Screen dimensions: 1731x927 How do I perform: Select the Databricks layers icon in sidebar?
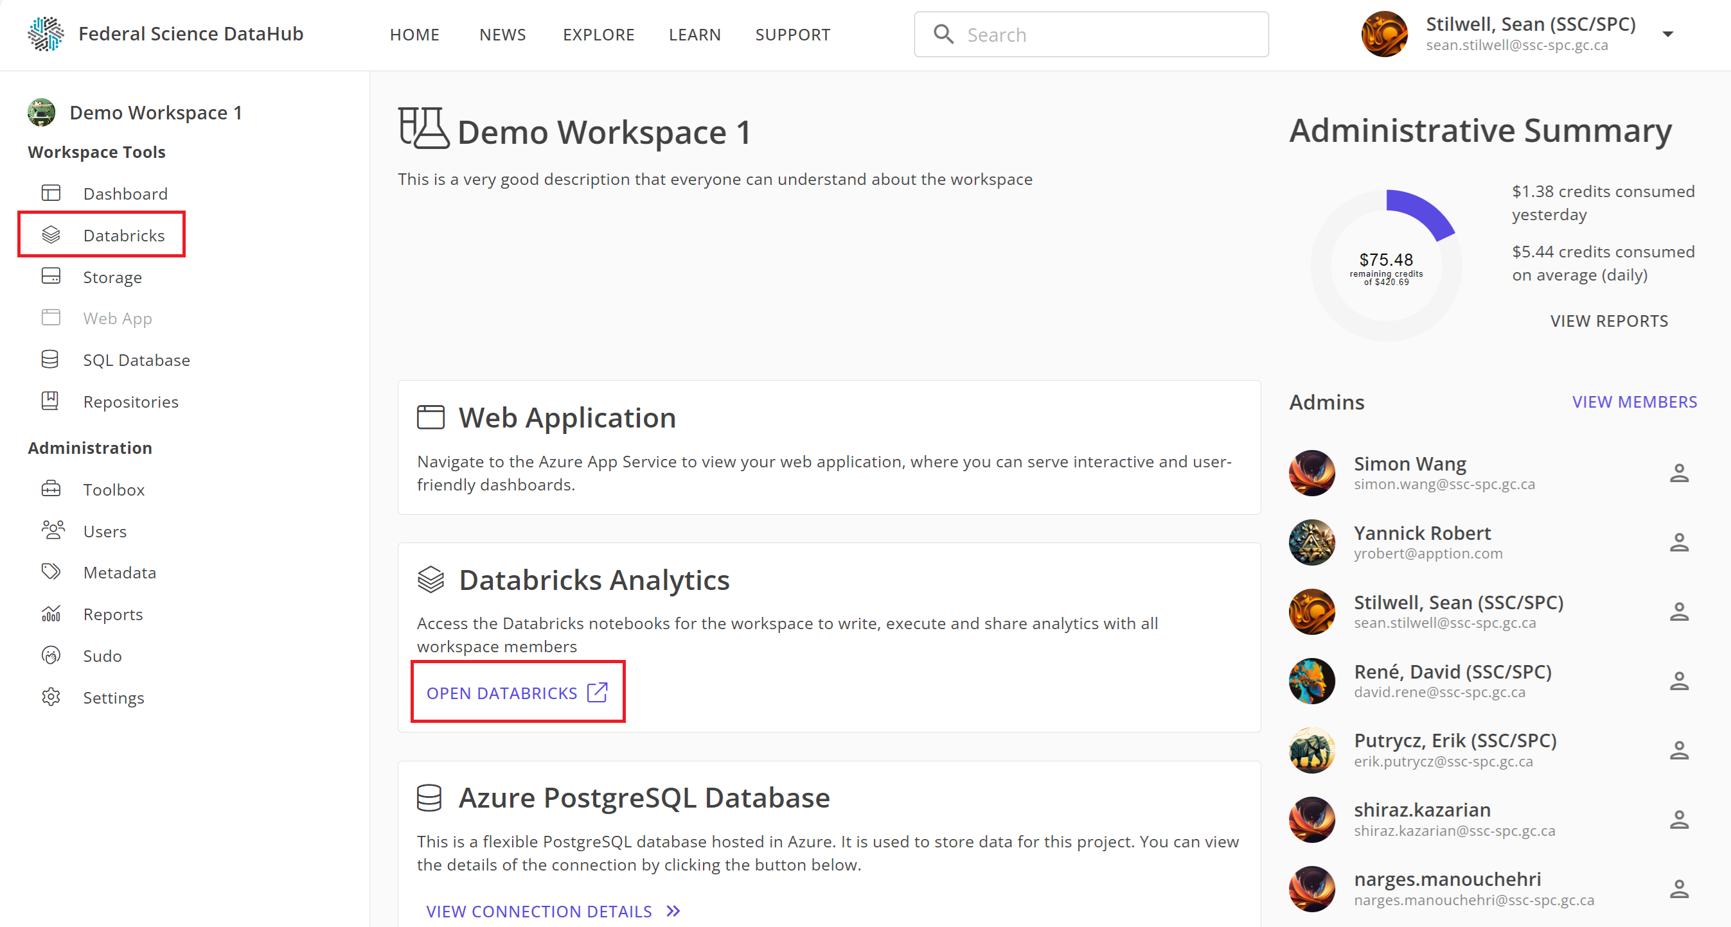(51, 234)
